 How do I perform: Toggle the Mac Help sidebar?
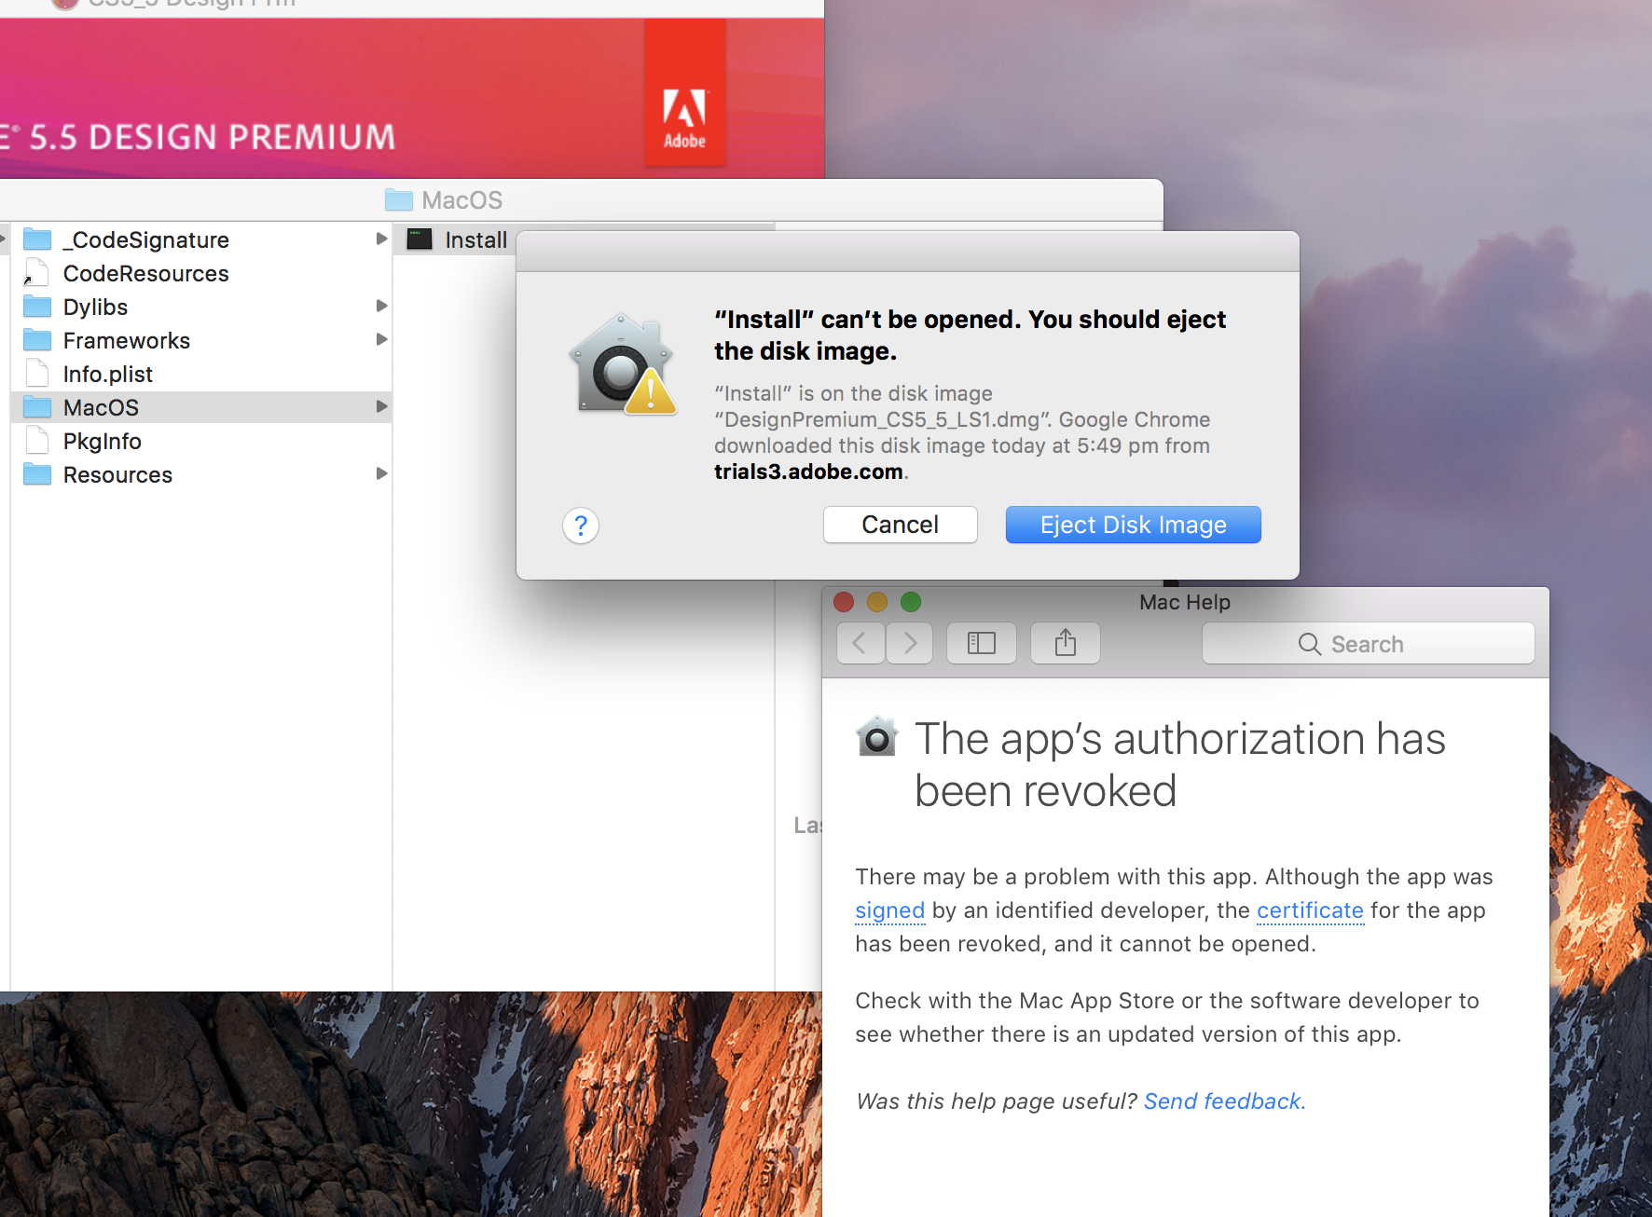982,643
